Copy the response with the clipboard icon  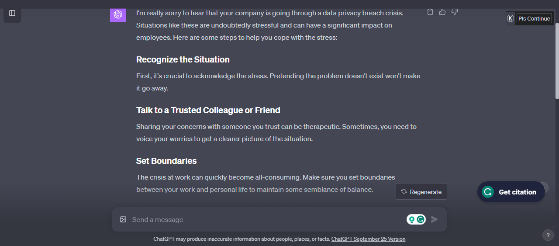pyautogui.click(x=430, y=12)
